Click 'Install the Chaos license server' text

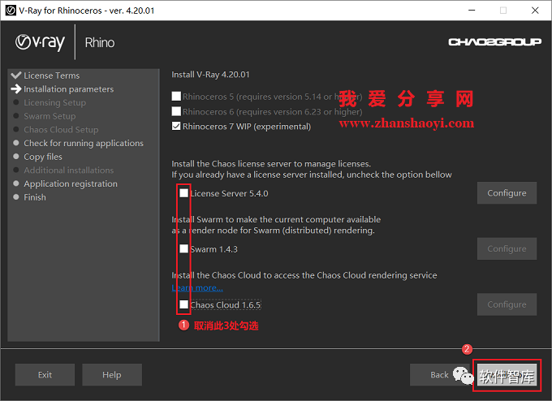pyautogui.click(x=271, y=164)
